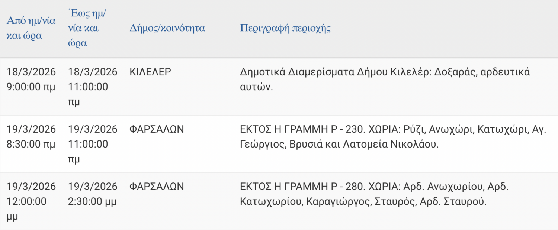Click the start time 19/3/2026 12:00:00 μμ
The height and width of the screenshot is (230, 558).
click(31, 201)
